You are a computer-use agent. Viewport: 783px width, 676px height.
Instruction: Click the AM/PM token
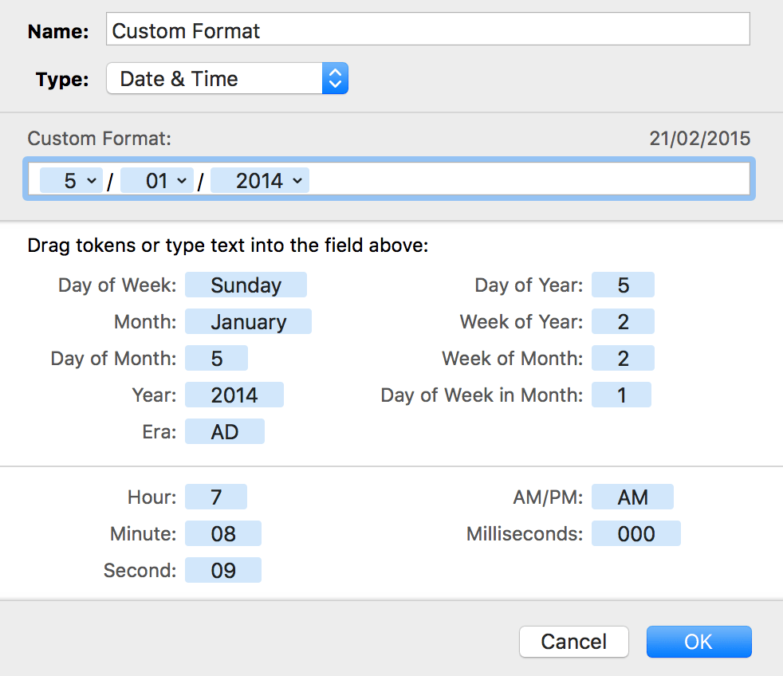pos(632,497)
